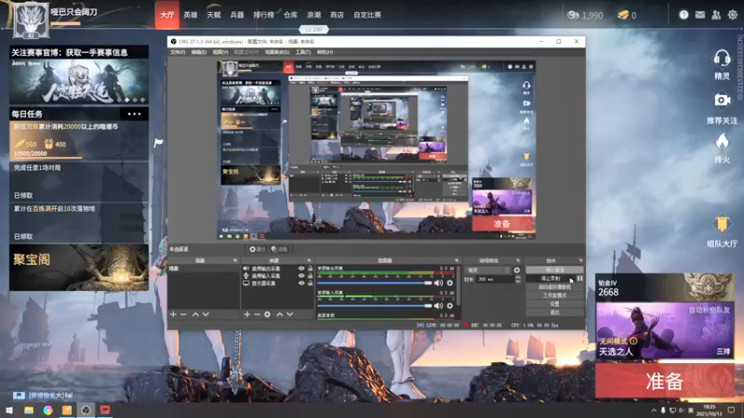
Task: Open the help question mark icon
Action: pos(684,15)
